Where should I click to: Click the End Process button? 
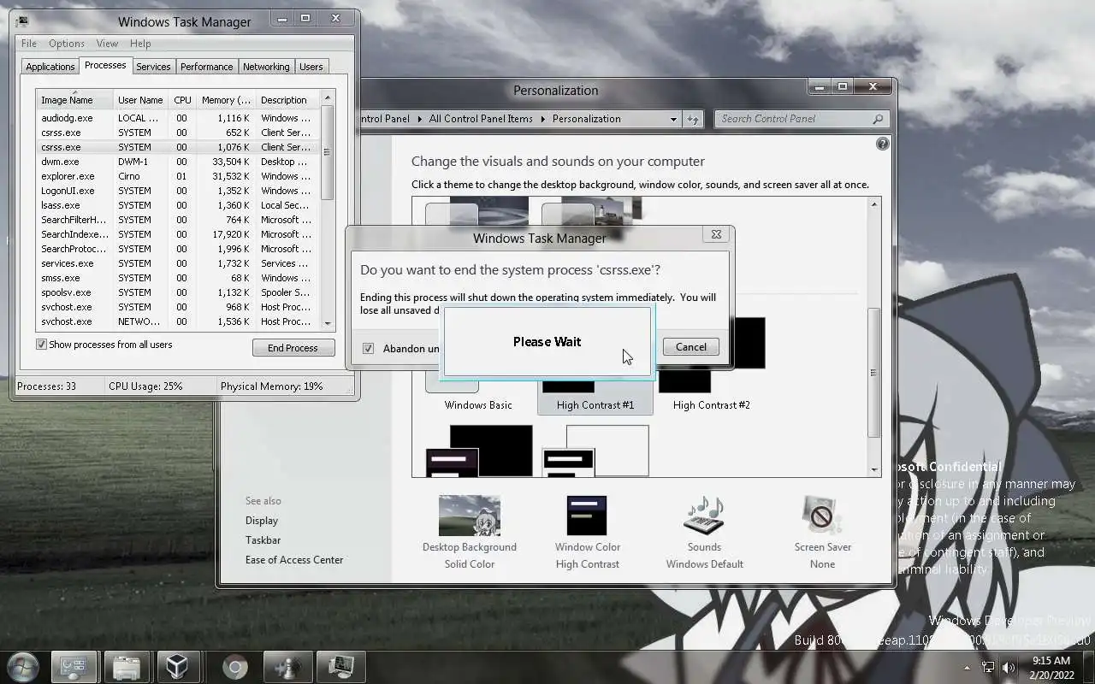pyautogui.click(x=293, y=348)
